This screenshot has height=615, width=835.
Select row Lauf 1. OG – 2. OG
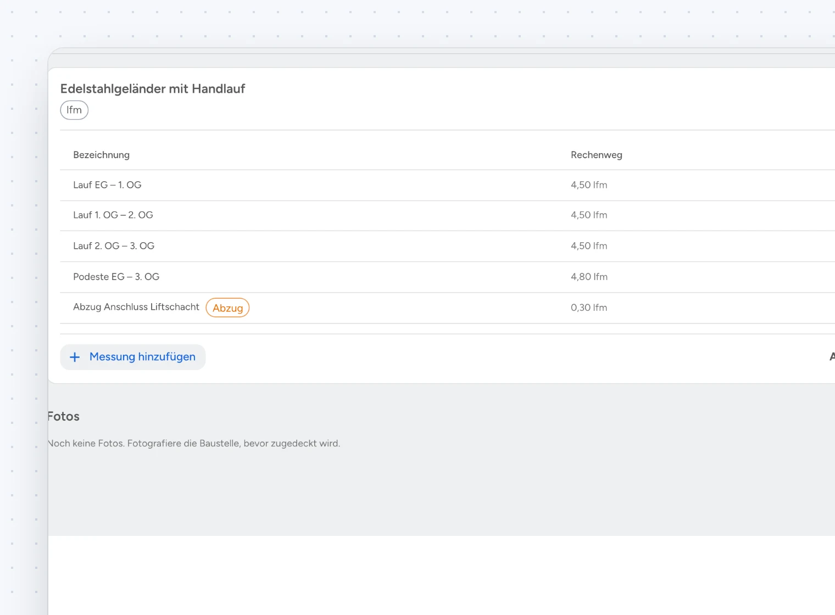(x=448, y=215)
